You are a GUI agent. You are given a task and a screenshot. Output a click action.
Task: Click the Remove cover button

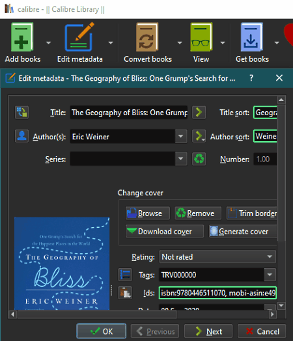[198, 213]
